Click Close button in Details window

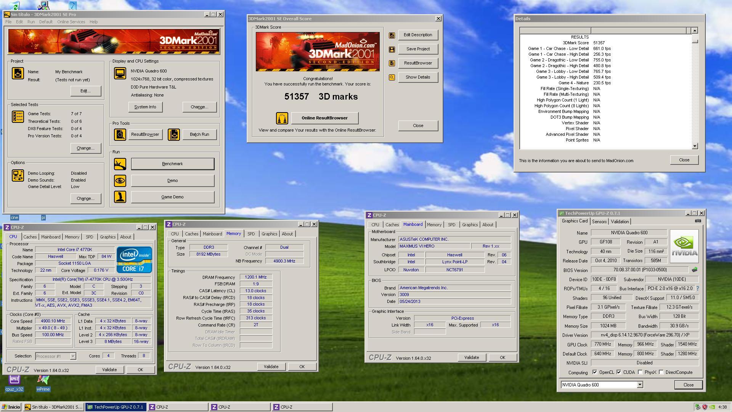(x=684, y=160)
